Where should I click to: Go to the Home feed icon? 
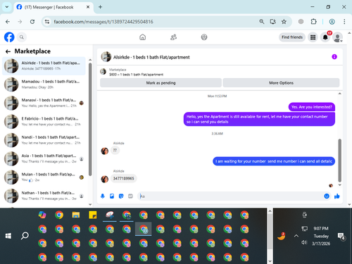pyautogui.click(x=142, y=37)
